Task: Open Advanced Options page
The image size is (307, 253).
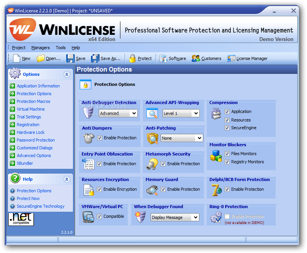Action: [x=34, y=156]
